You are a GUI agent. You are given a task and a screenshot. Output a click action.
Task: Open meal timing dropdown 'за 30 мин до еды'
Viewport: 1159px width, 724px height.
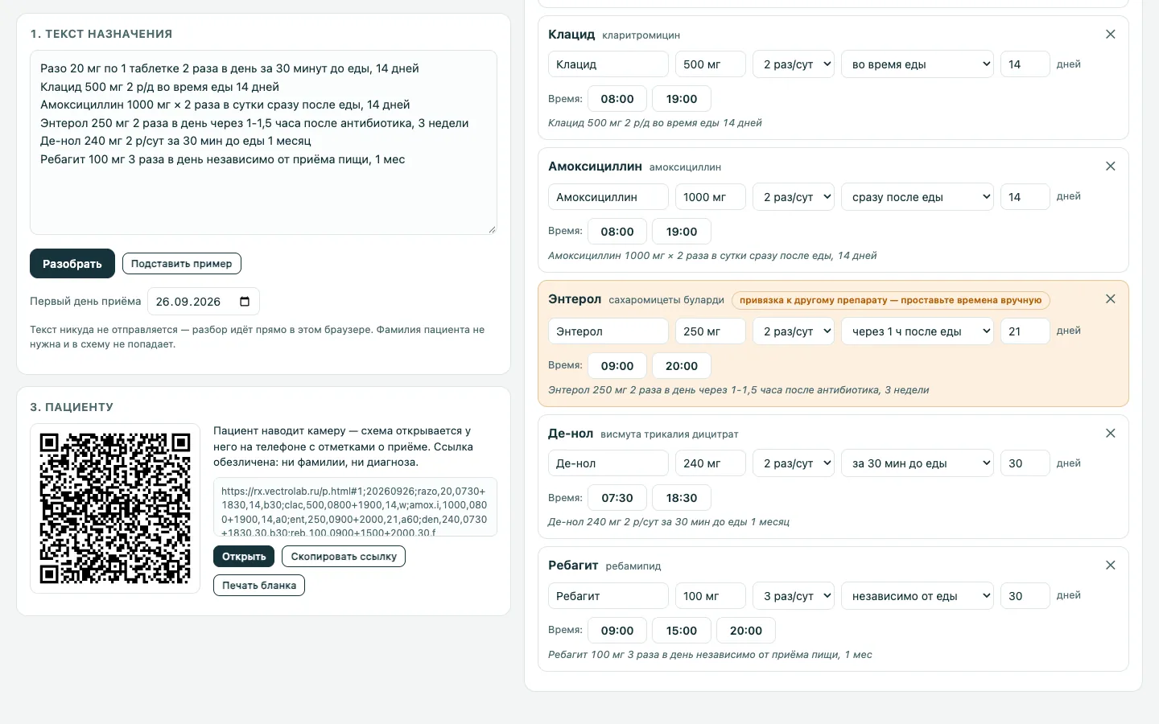[x=917, y=463]
